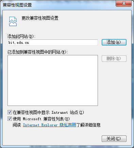The width and height of the screenshot is (134, 148).
Task: Click the 删除(R) button
Action: [x=114, y=58]
